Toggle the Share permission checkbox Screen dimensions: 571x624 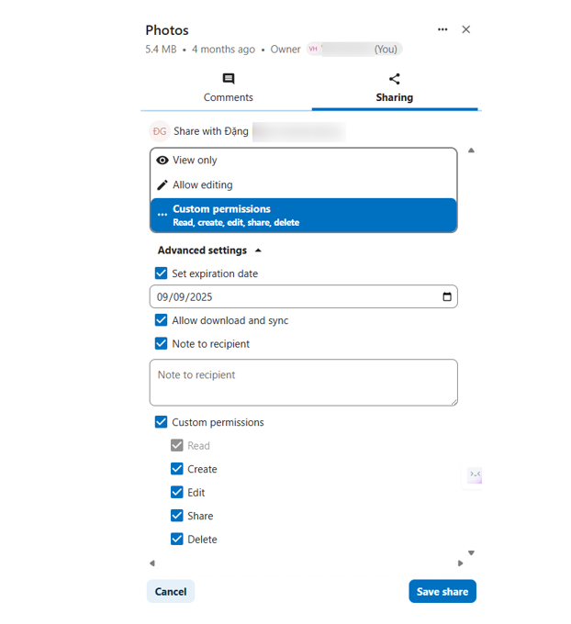pyautogui.click(x=177, y=516)
